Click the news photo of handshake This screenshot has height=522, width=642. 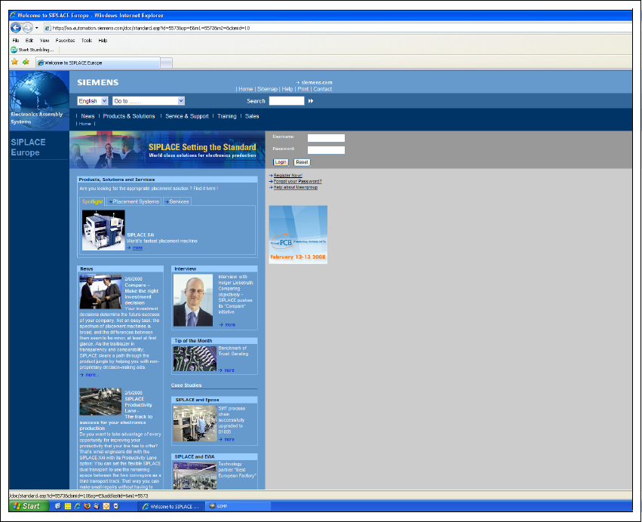click(x=101, y=292)
